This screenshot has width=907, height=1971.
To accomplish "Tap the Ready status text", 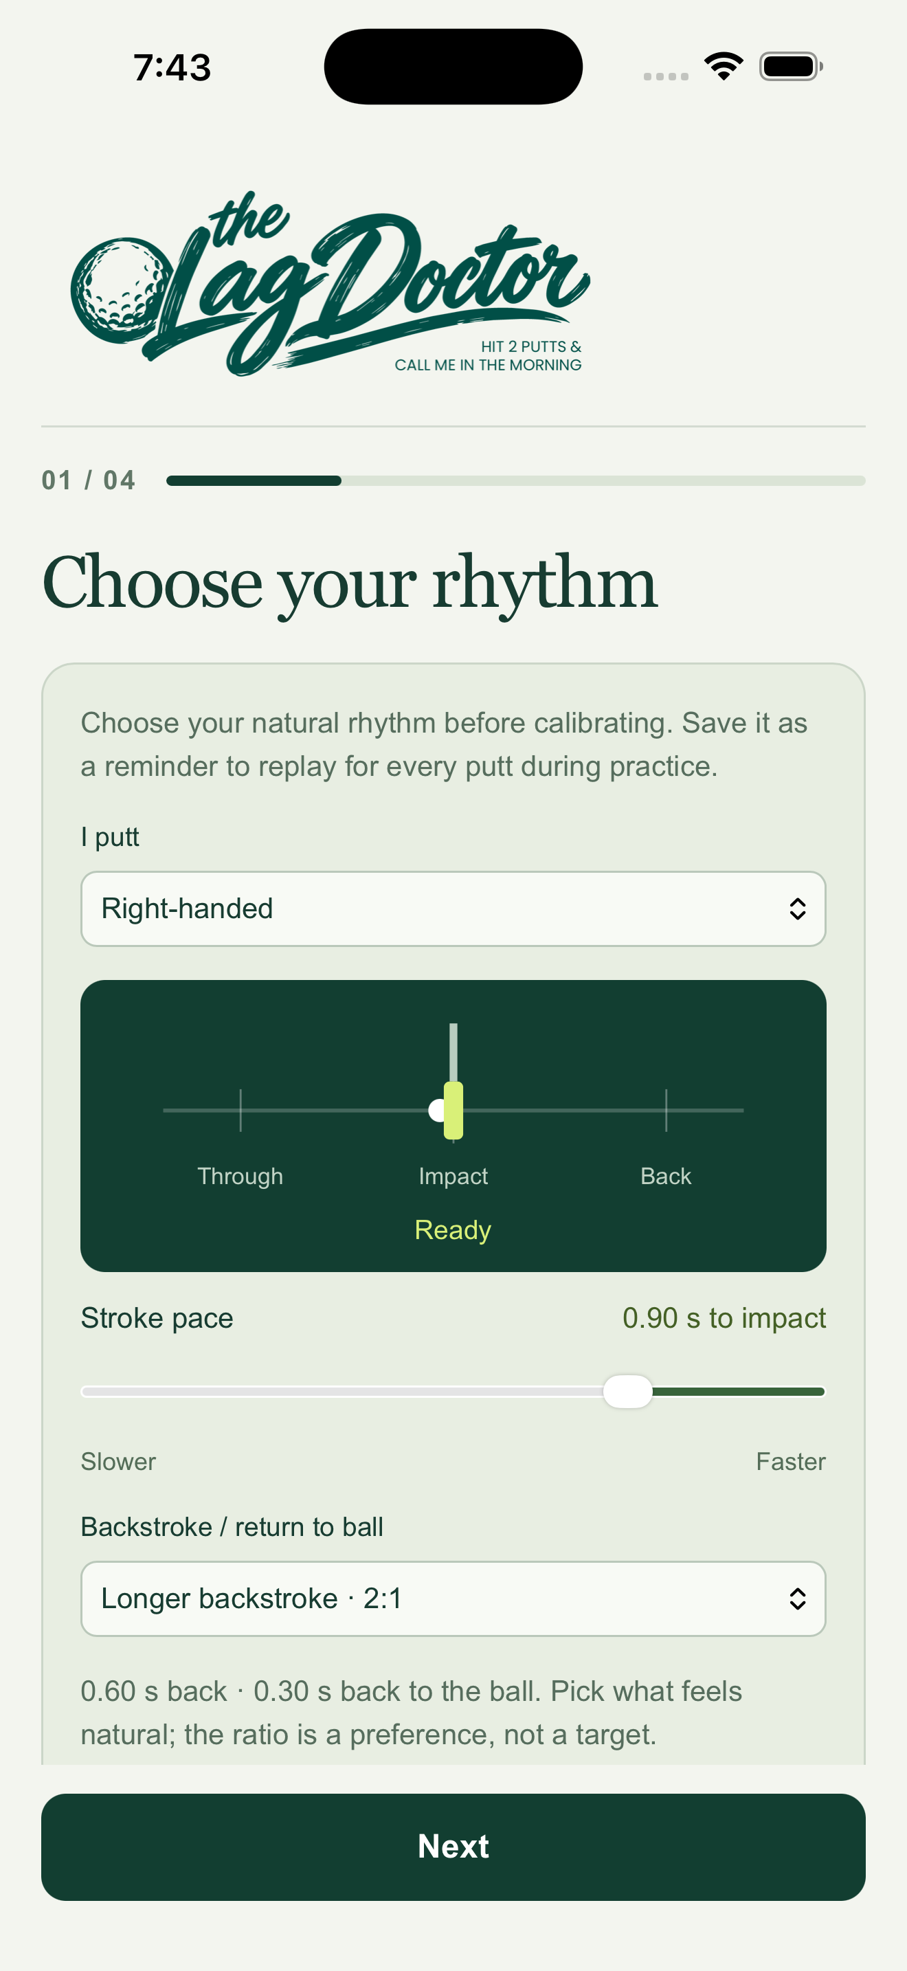I will [453, 1229].
